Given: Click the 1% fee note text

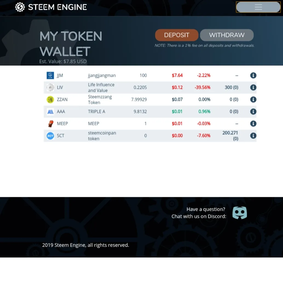Looking at the screenshot, I should click(x=204, y=45).
